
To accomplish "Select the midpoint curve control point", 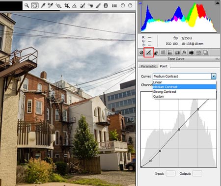I will (x=179, y=130).
